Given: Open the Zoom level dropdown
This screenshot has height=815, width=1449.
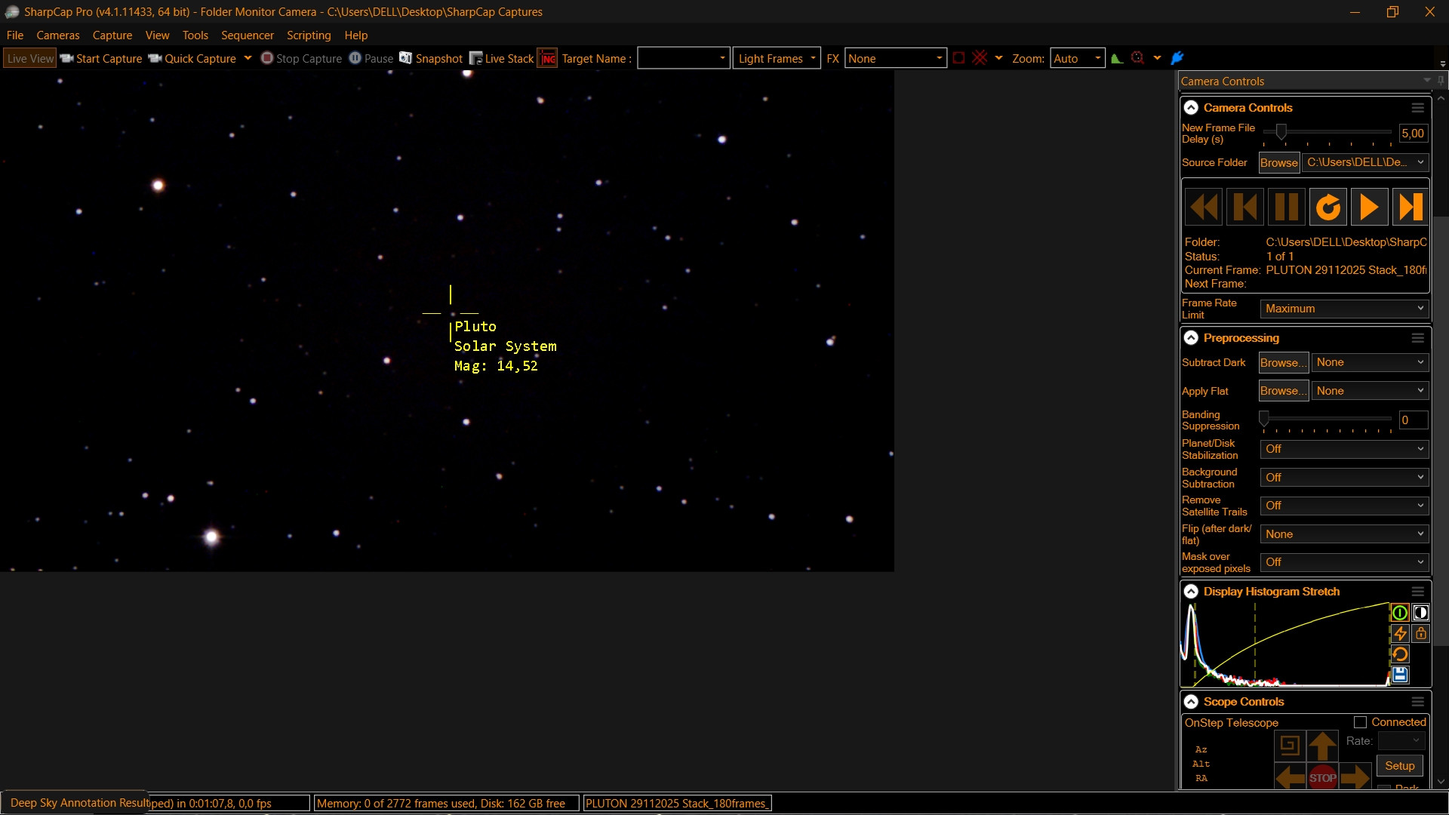Looking at the screenshot, I should pyautogui.click(x=1077, y=58).
